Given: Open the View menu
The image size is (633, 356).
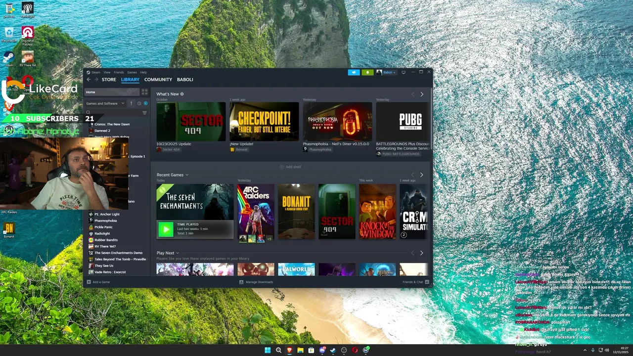Looking at the screenshot, I should point(107,72).
